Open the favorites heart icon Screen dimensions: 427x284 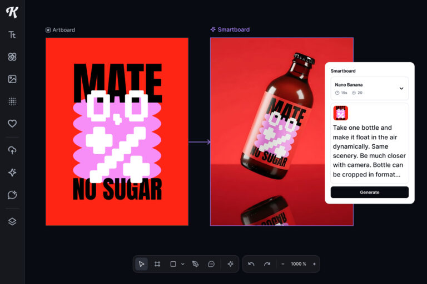[12, 123]
